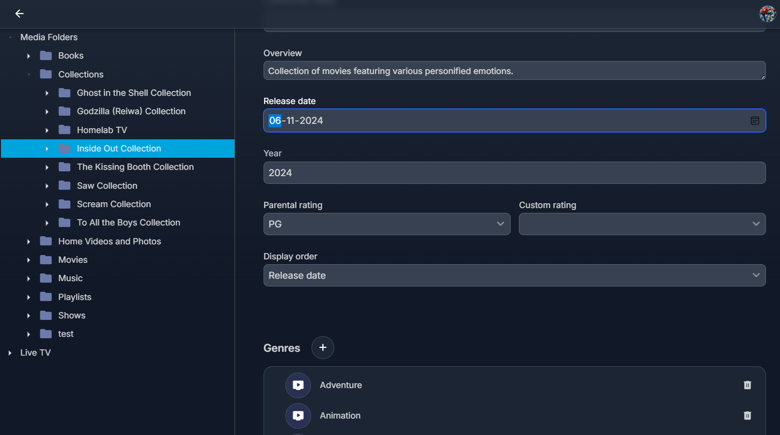The image size is (780, 435).
Task: Select the Scream Collection folder
Action: click(x=114, y=204)
